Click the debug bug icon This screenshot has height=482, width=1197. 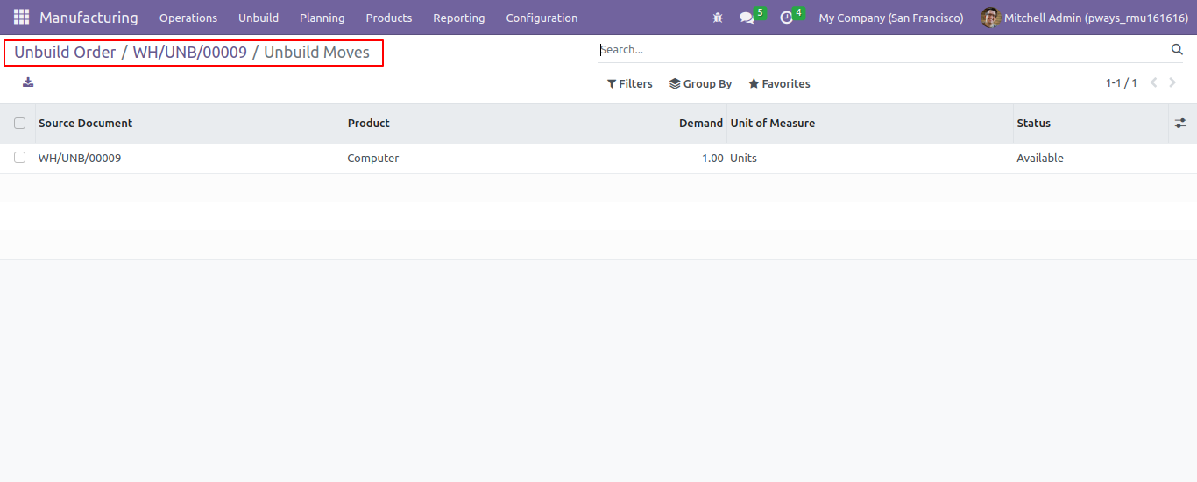718,18
